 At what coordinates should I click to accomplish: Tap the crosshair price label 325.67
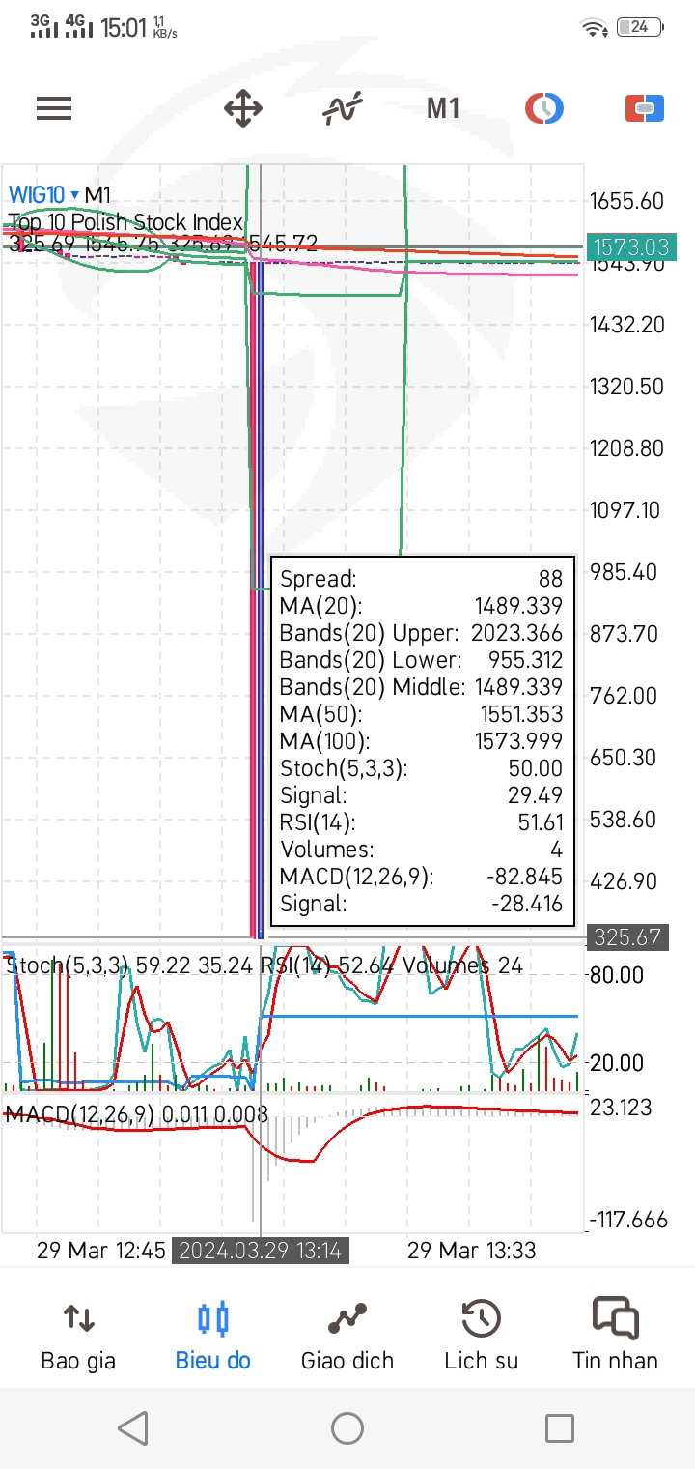(627, 936)
